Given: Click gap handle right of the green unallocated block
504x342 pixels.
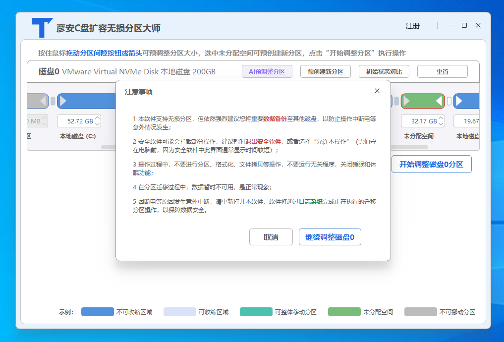Looking at the screenshot, I should coord(449,101).
